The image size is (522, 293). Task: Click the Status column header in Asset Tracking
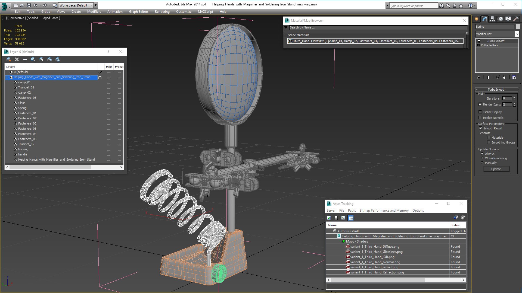(x=458, y=225)
